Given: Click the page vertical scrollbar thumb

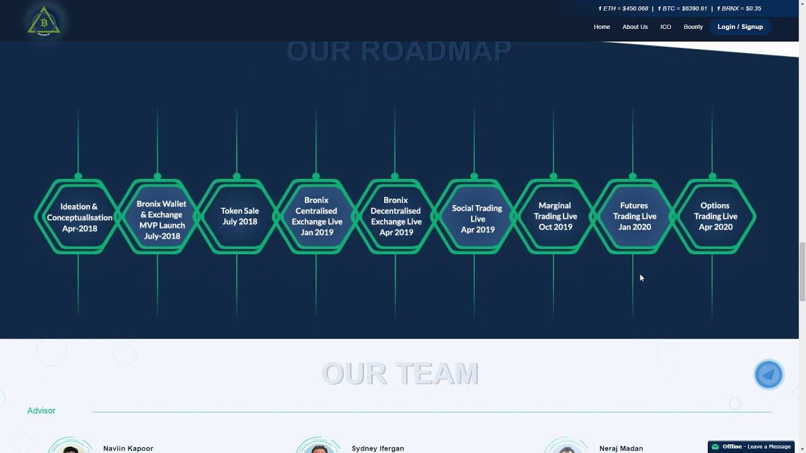Looking at the screenshot, I should [x=802, y=272].
